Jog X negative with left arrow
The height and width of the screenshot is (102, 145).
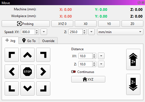pyautogui.click(x=12, y=72)
